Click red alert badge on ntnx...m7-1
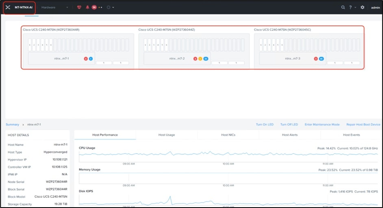The image size is (383, 208). click(86, 59)
